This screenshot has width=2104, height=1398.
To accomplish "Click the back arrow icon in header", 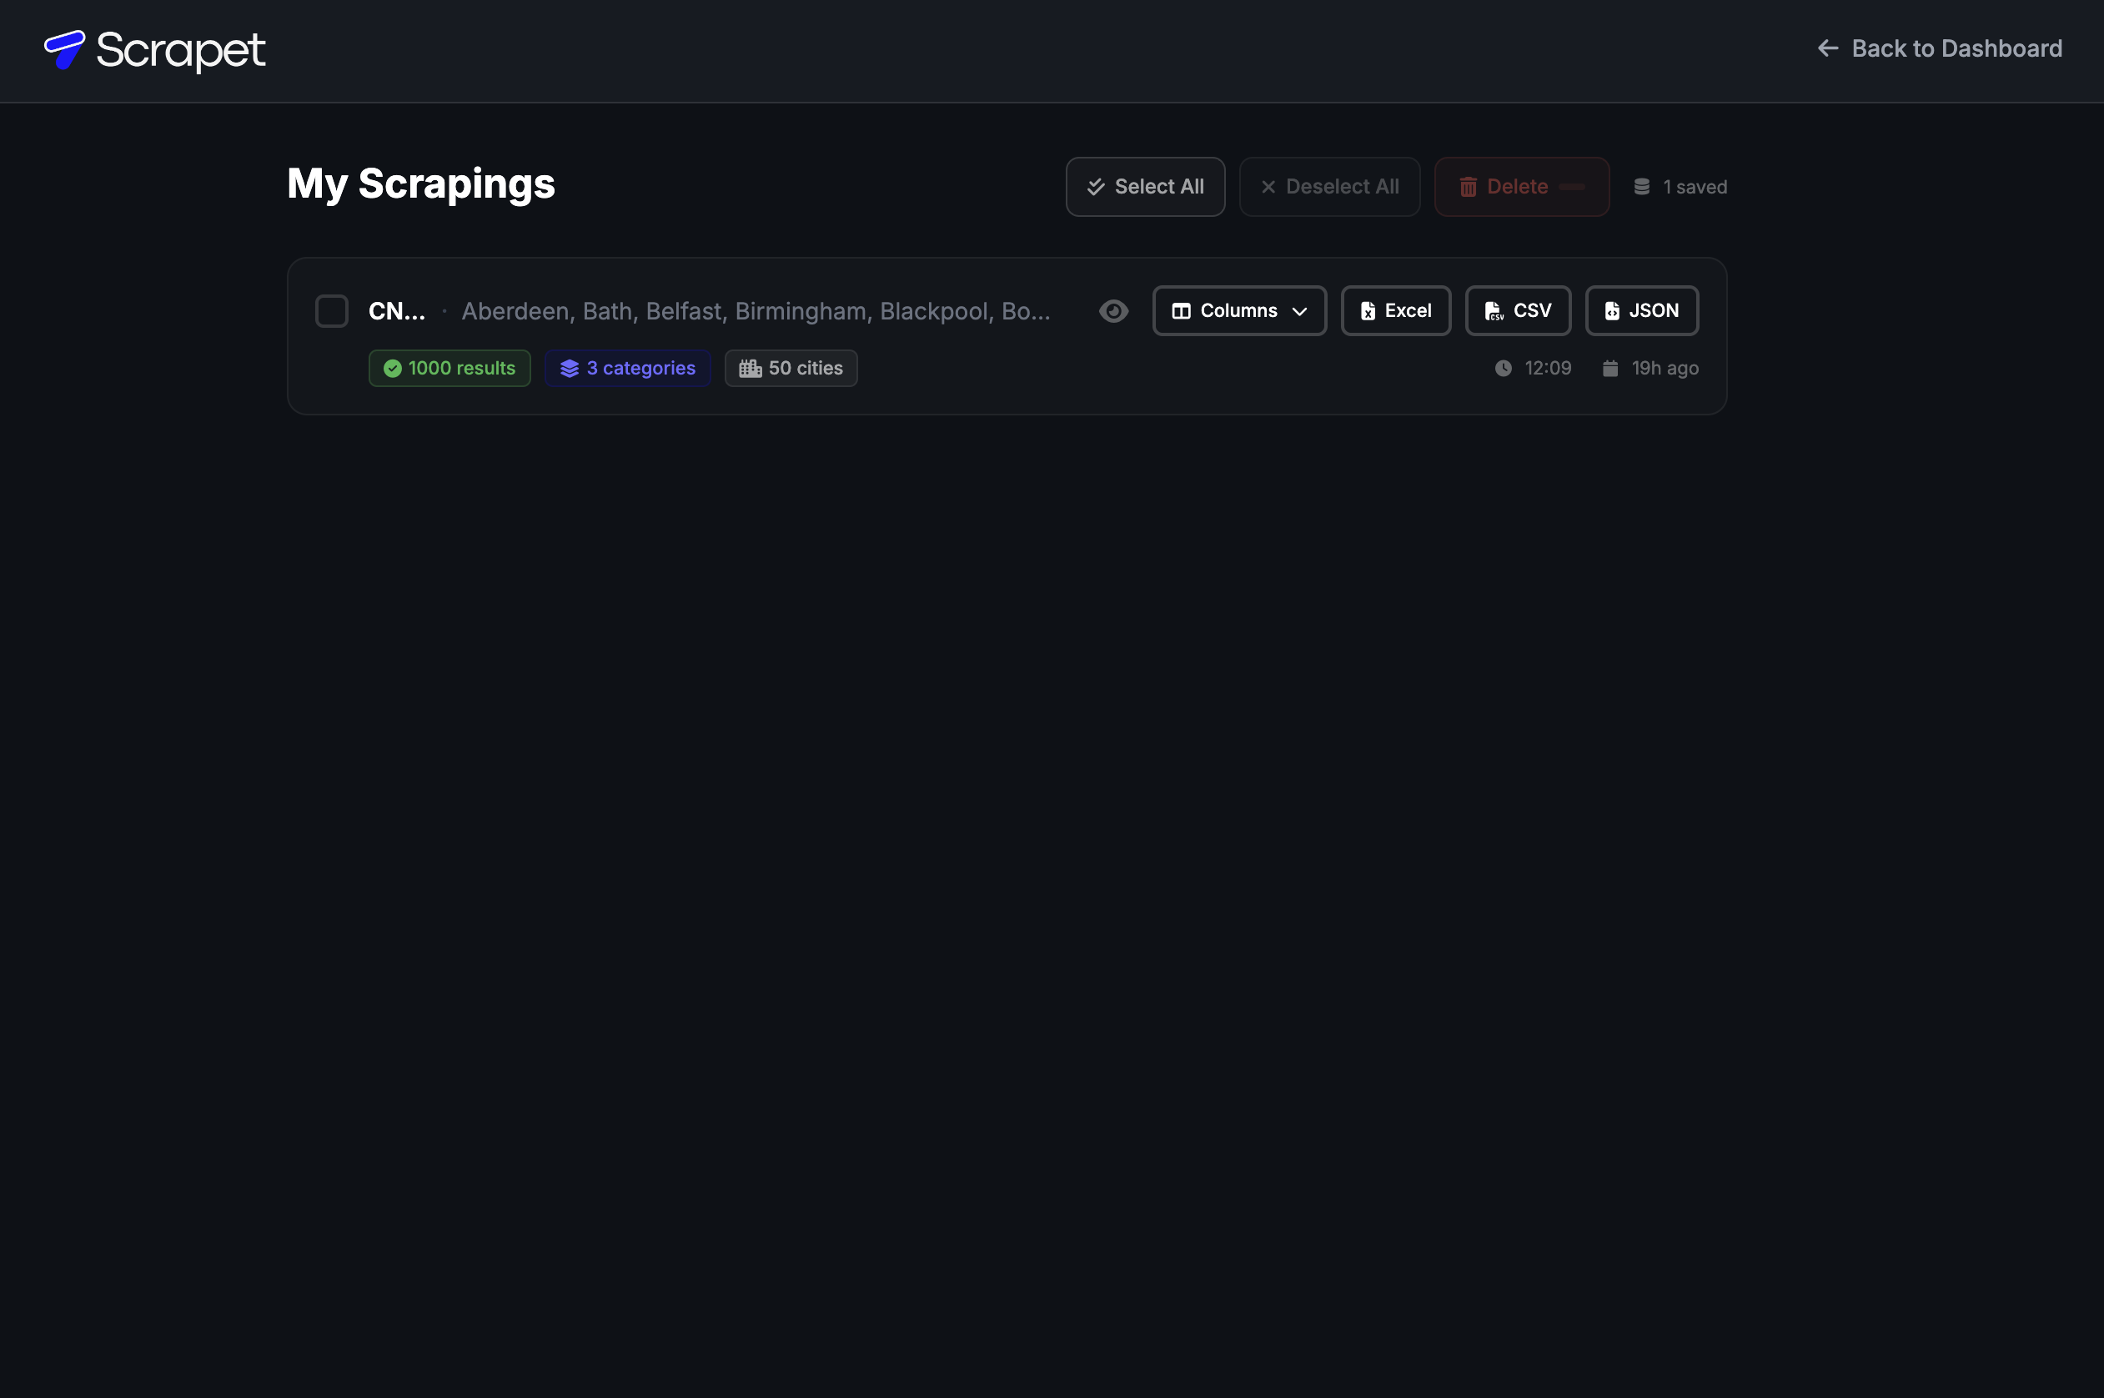I will coord(1827,49).
